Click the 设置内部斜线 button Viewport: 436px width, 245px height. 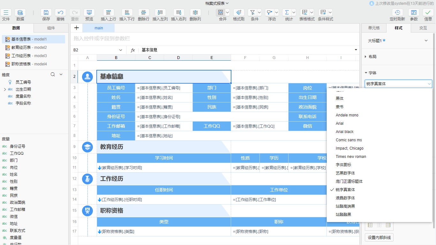click(379, 237)
